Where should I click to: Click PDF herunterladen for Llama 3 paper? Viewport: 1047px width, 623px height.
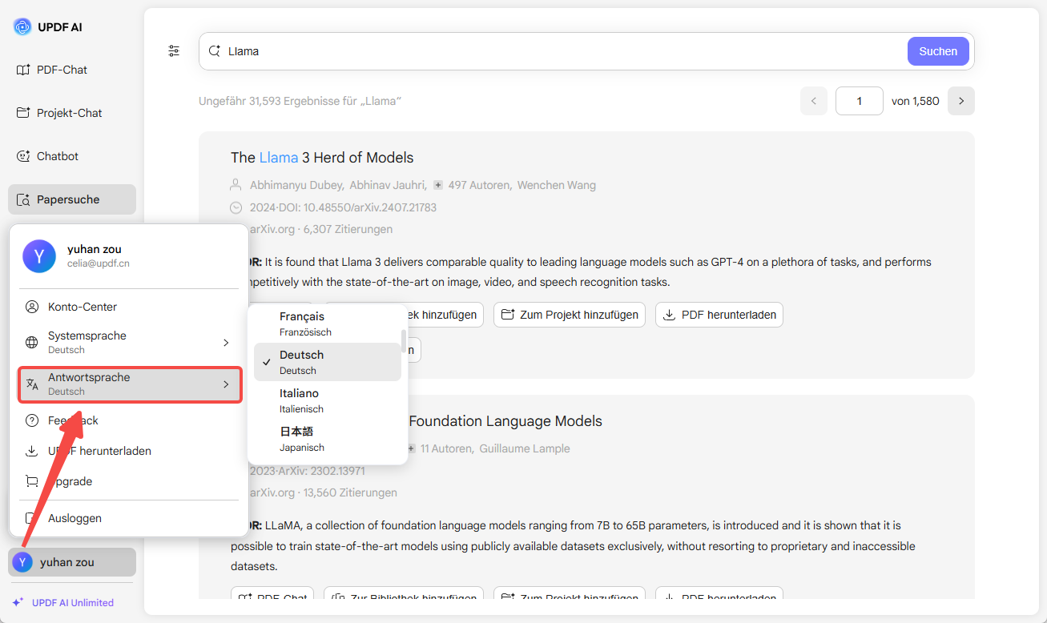point(719,315)
